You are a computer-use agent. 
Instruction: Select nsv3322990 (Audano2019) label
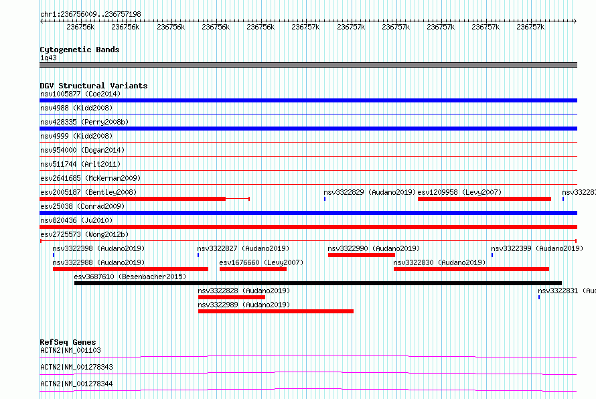click(374, 248)
